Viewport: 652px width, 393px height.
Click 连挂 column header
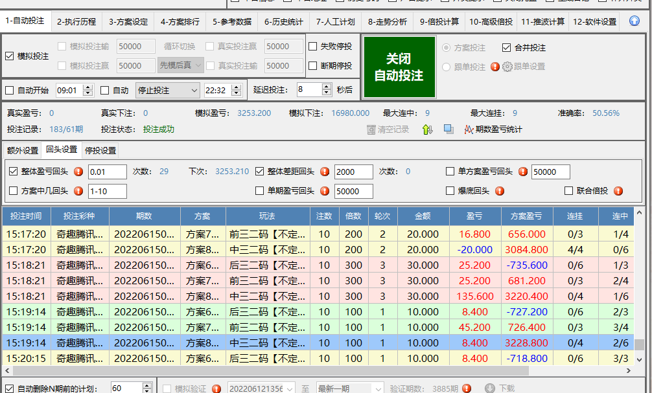[x=575, y=216]
